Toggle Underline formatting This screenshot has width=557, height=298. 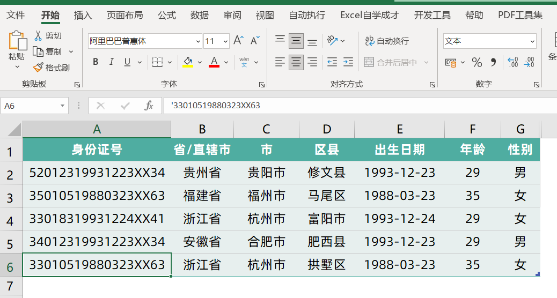(127, 62)
